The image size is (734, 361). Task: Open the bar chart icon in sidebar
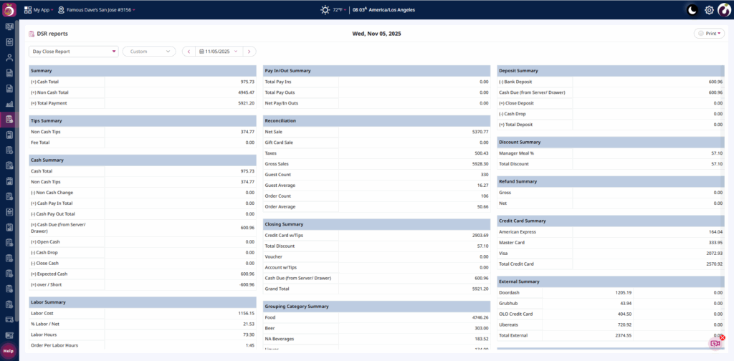coord(9,104)
